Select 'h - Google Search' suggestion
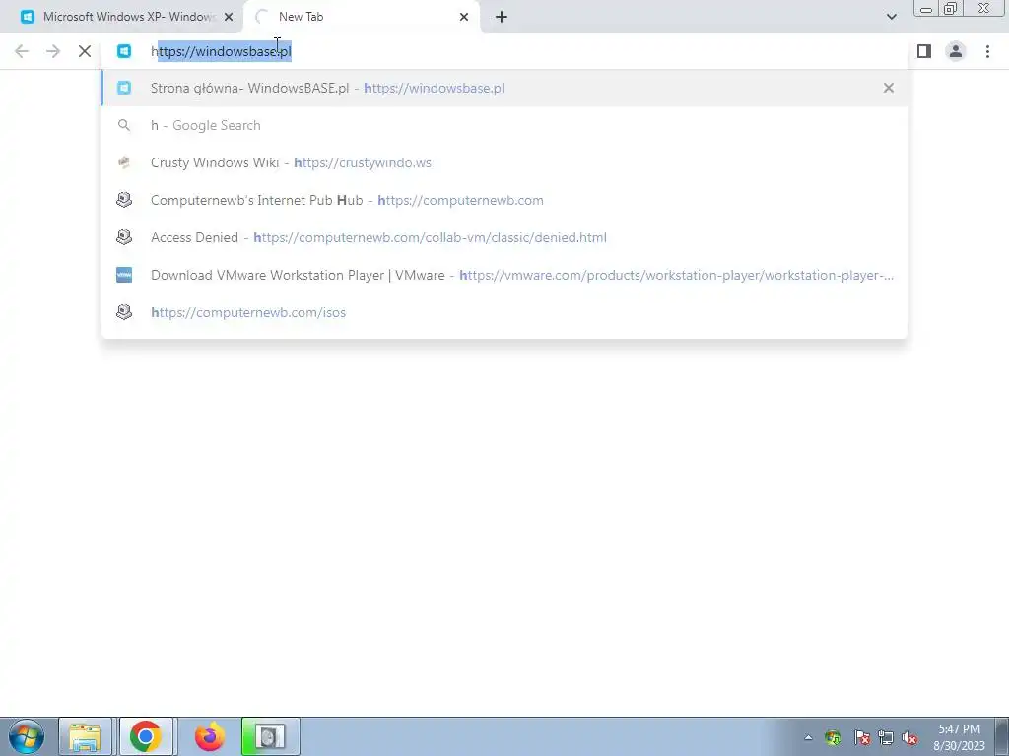 pyautogui.click(x=504, y=125)
